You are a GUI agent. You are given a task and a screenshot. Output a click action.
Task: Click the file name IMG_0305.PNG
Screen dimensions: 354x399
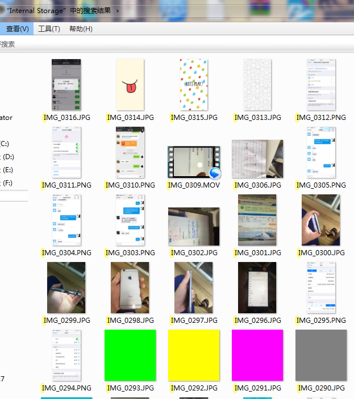(321, 185)
